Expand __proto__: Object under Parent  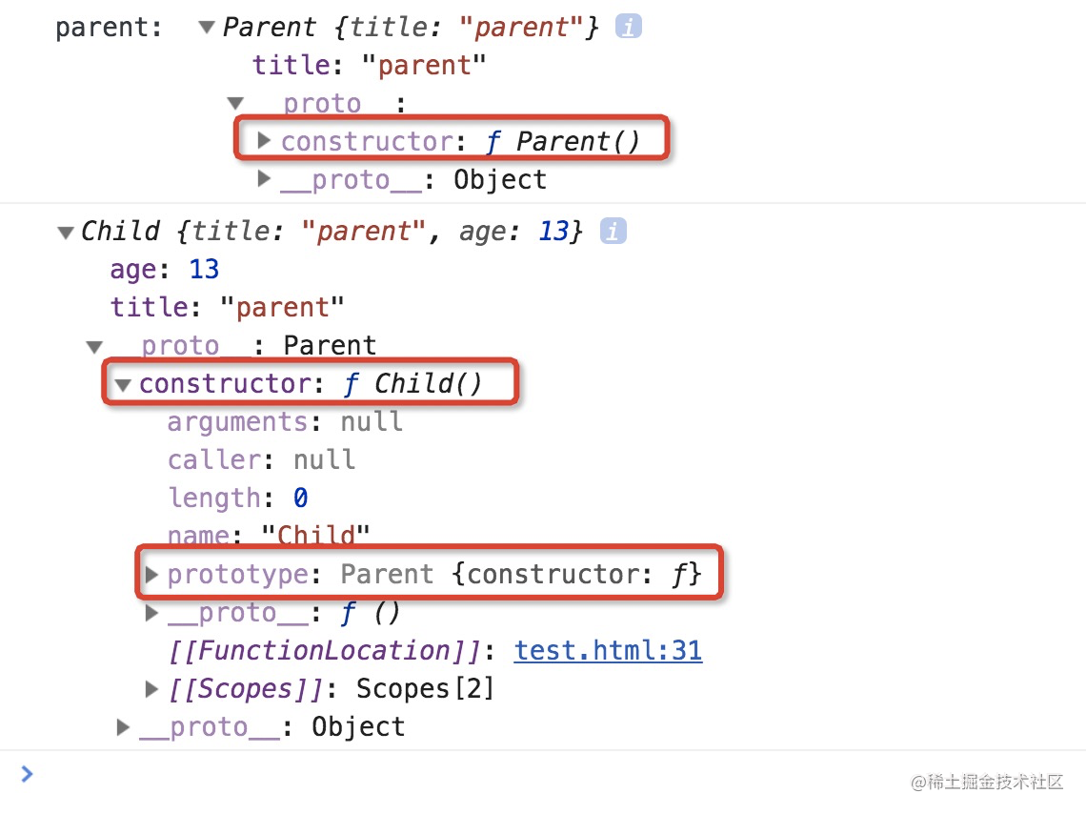click(x=263, y=179)
